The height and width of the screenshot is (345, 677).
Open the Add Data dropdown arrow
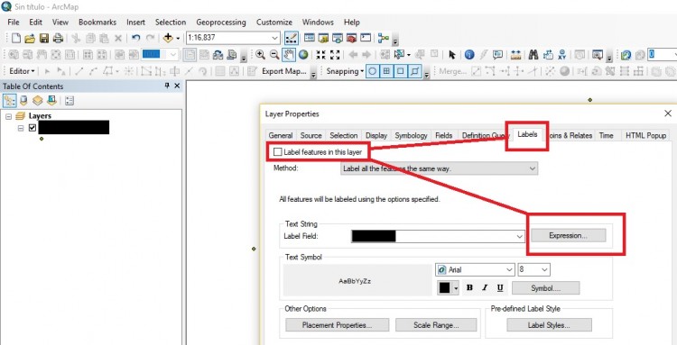[x=178, y=39]
